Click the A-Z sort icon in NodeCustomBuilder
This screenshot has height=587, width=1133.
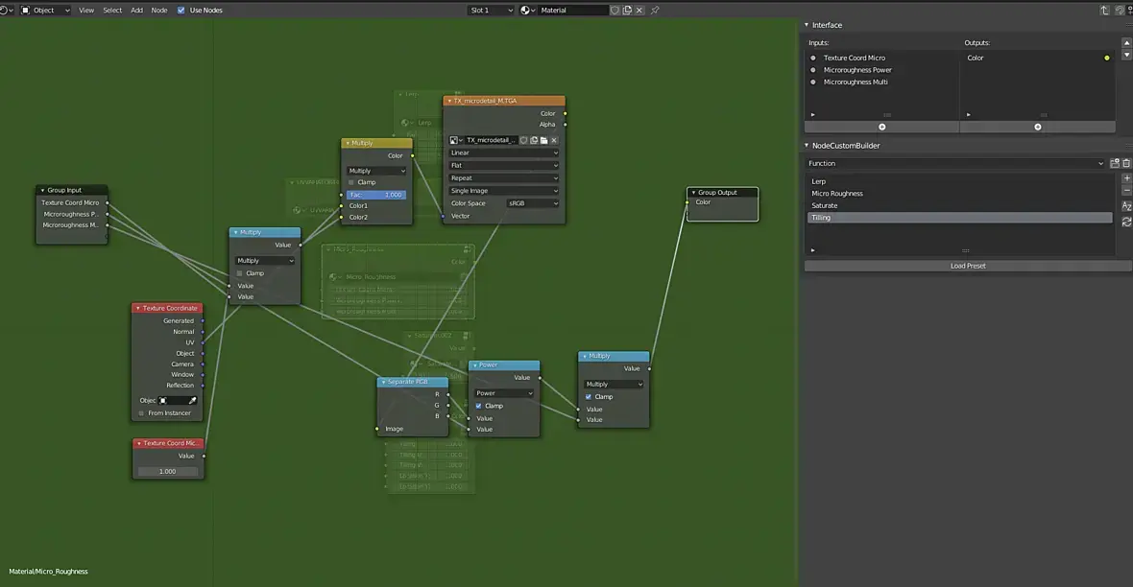(x=1126, y=207)
